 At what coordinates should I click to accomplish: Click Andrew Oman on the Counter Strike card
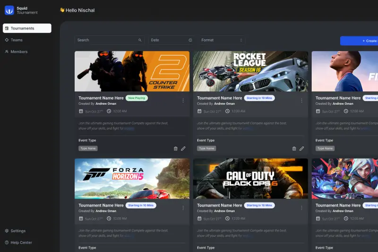coord(106,104)
